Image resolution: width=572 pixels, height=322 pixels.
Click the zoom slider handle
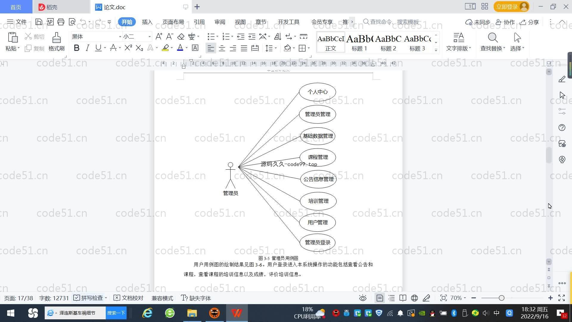pos(501,298)
